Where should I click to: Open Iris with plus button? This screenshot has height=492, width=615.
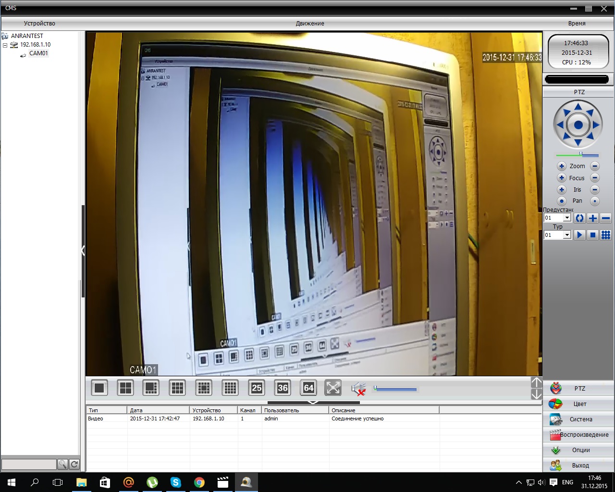(x=561, y=189)
